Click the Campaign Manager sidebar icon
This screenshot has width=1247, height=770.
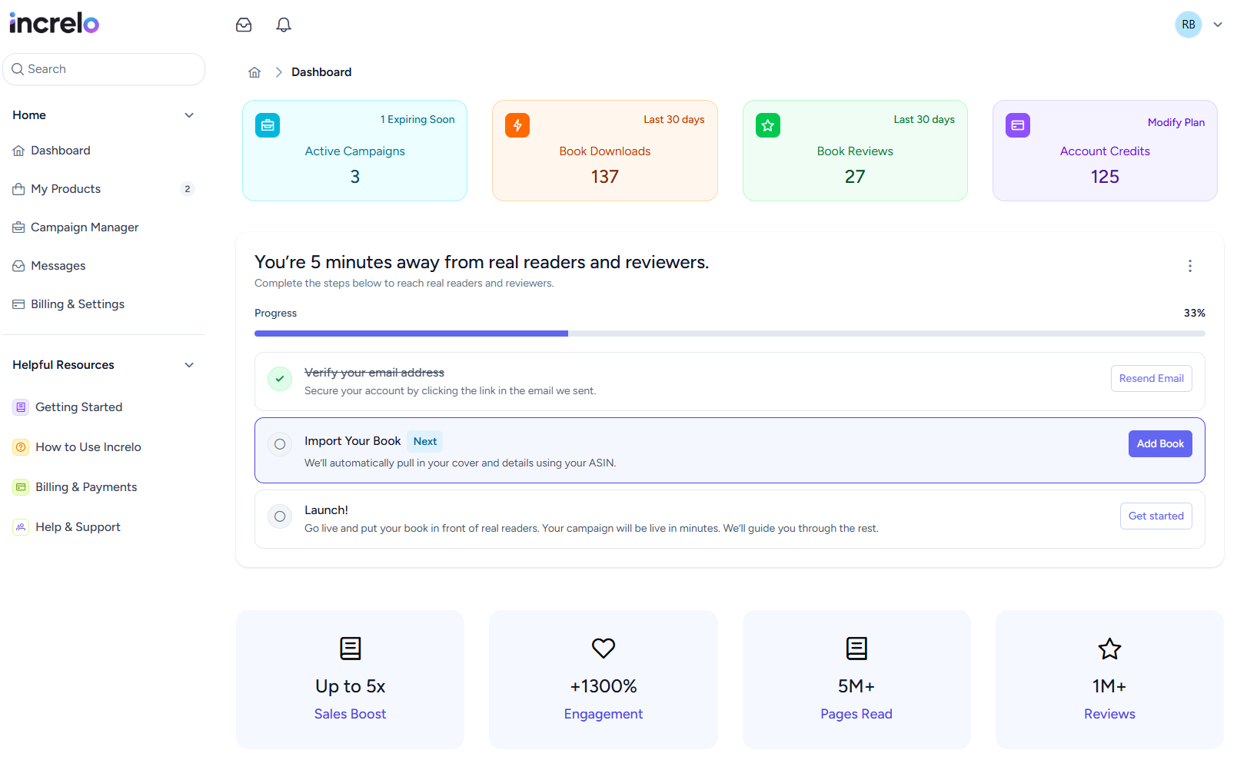[x=18, y=227]
